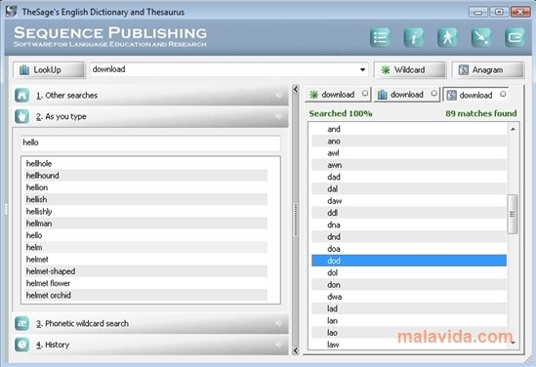The height and width of the screenshot is (367, 536).
Task: Expand the Phonetic wildcard search section
Action: (151, 324)
